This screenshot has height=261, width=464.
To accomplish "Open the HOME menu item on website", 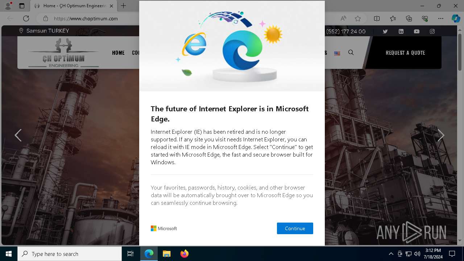I will coord(118,53).
